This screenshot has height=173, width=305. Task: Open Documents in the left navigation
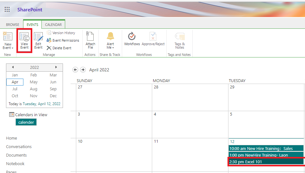tap(16, 155)
